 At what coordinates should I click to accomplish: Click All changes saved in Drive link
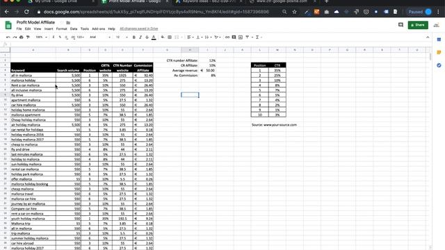click(139, 28)
